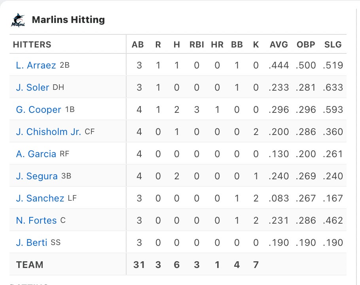View J. Segura player profile
Image resolution: width=360 pixels, height=285 pixels.
click(x=37, y=176)
